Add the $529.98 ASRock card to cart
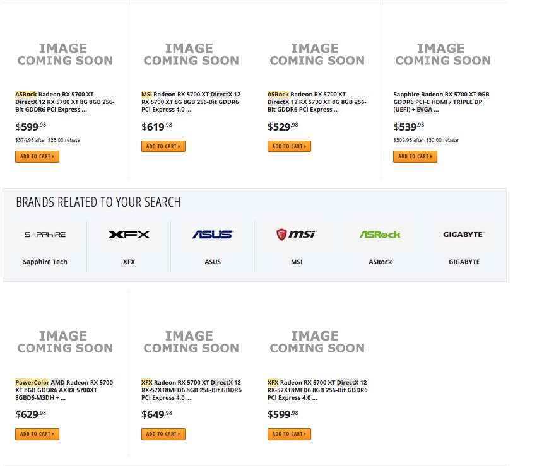 click(x=289, y=146)
